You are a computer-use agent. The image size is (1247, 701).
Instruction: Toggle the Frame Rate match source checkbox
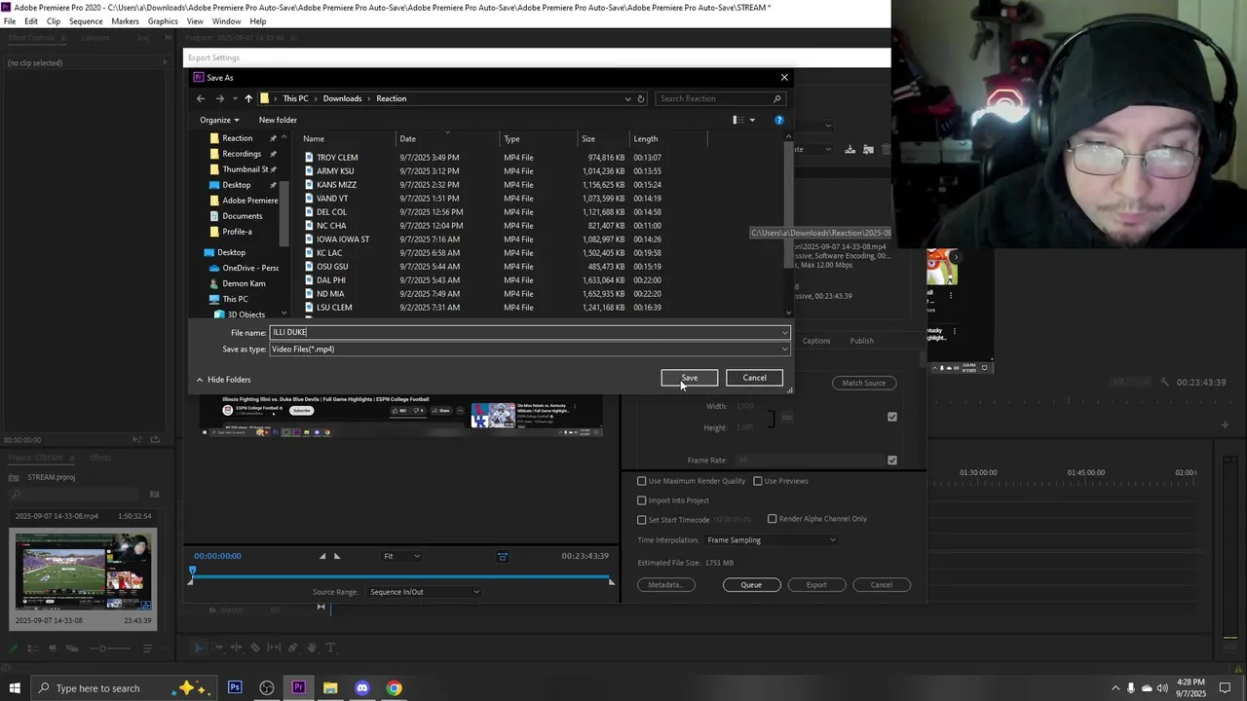(x=892, y=460)
